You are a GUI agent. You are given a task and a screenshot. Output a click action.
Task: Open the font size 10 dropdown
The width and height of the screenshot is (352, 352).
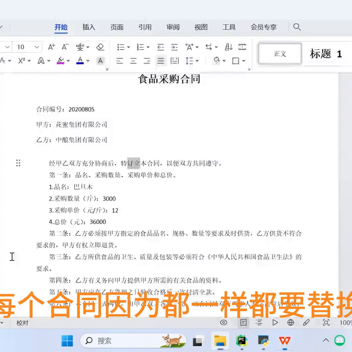[37, 47]
